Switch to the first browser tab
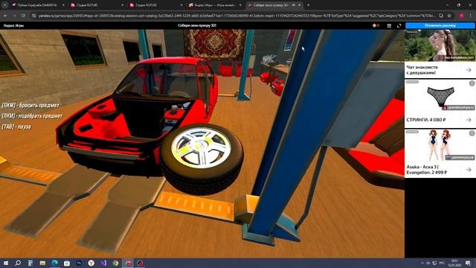Image resolution: width=476 pixels, height=268 pixels. [x=38, y=5]
